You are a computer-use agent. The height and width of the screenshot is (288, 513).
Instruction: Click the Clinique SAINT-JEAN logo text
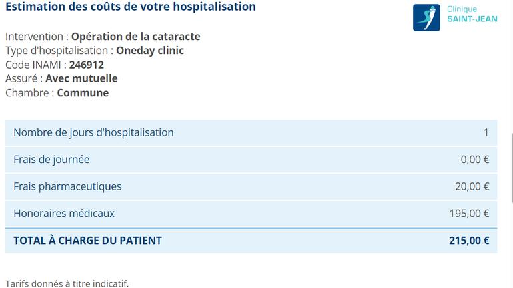[x=472, y=14]
